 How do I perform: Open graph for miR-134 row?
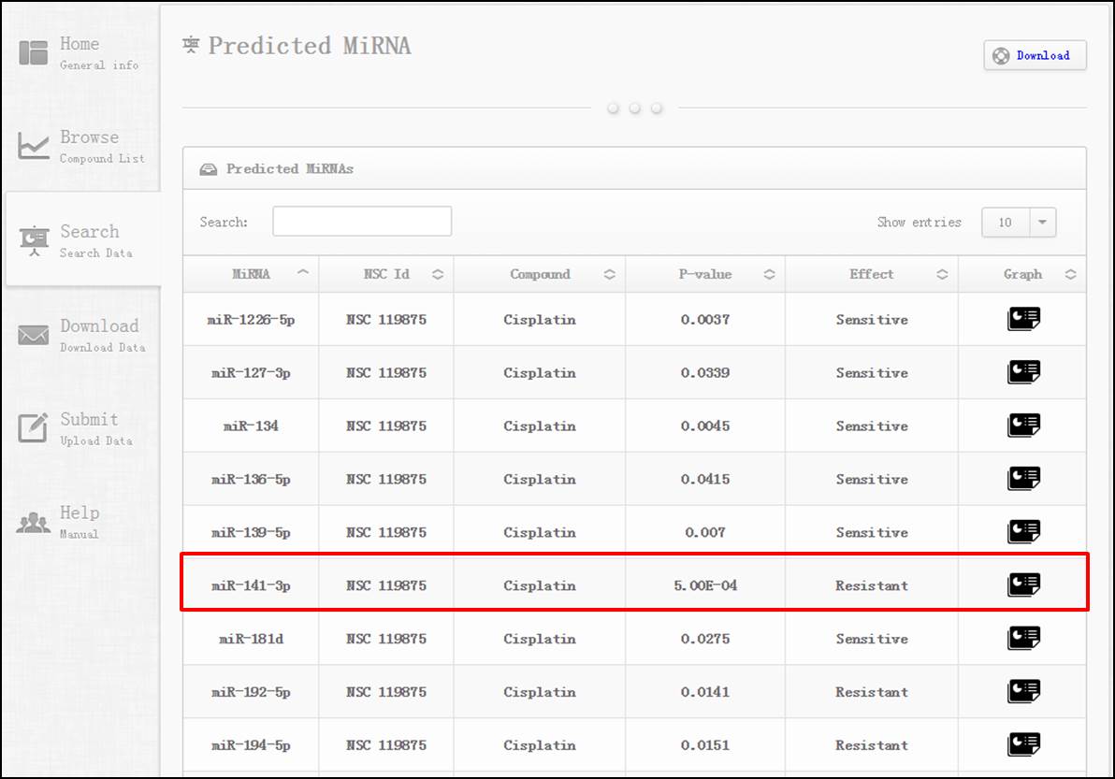[1023, 426]
